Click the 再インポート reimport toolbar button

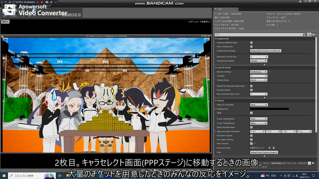pyautogui.click(x=34, y=14)
